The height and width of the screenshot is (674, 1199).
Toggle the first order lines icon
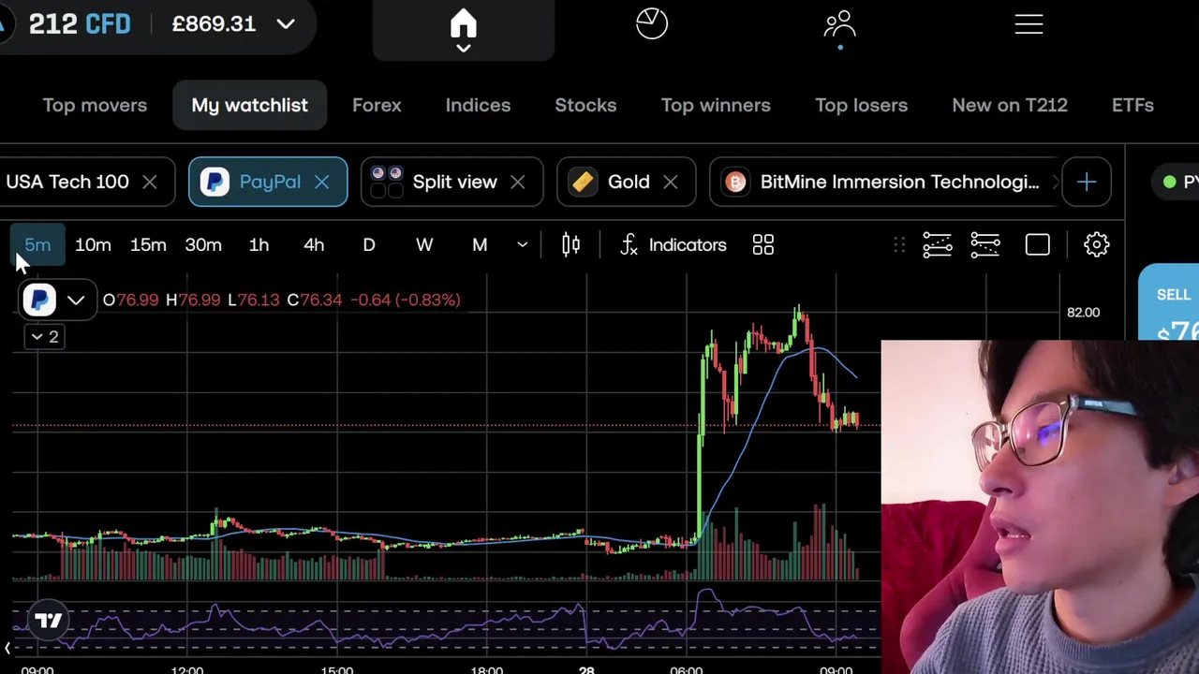(937, 245)
